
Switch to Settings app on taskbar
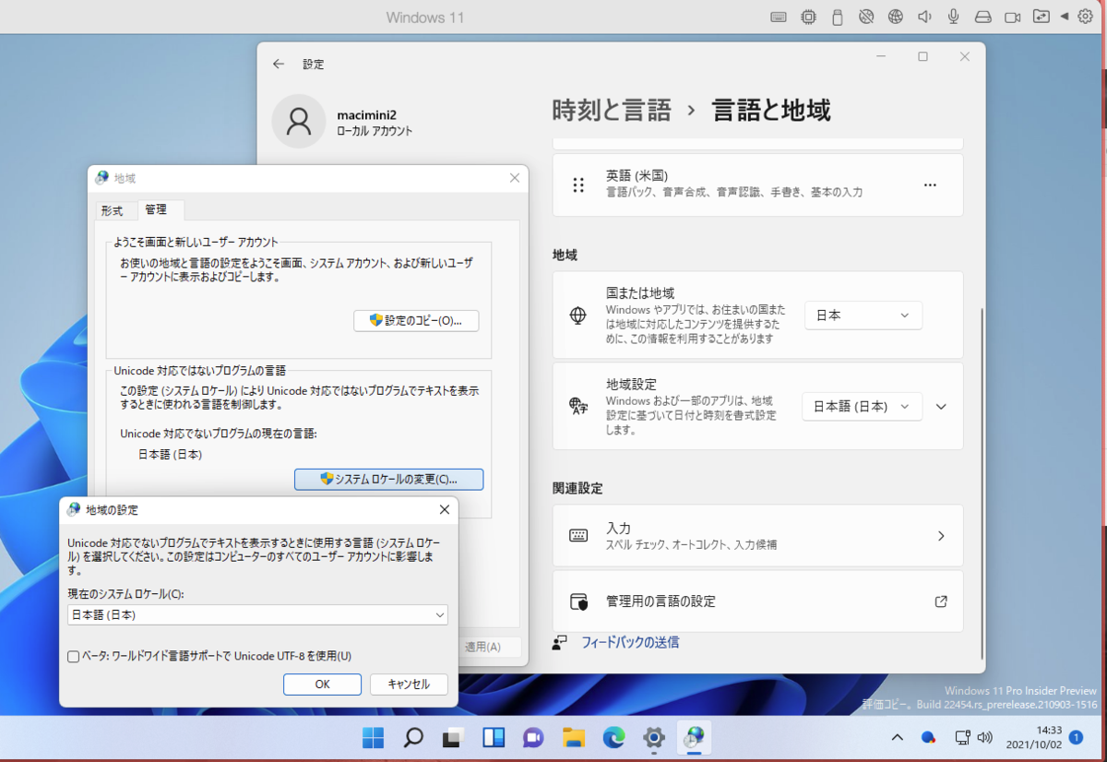[x=654, y=737]
